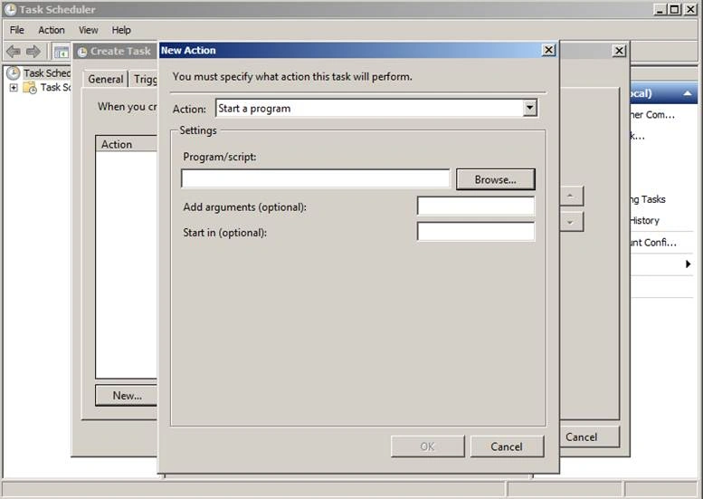This screenshot has height=499, width=703.
Task: Cancel the New Action dialog
Action: click(507, 446)
